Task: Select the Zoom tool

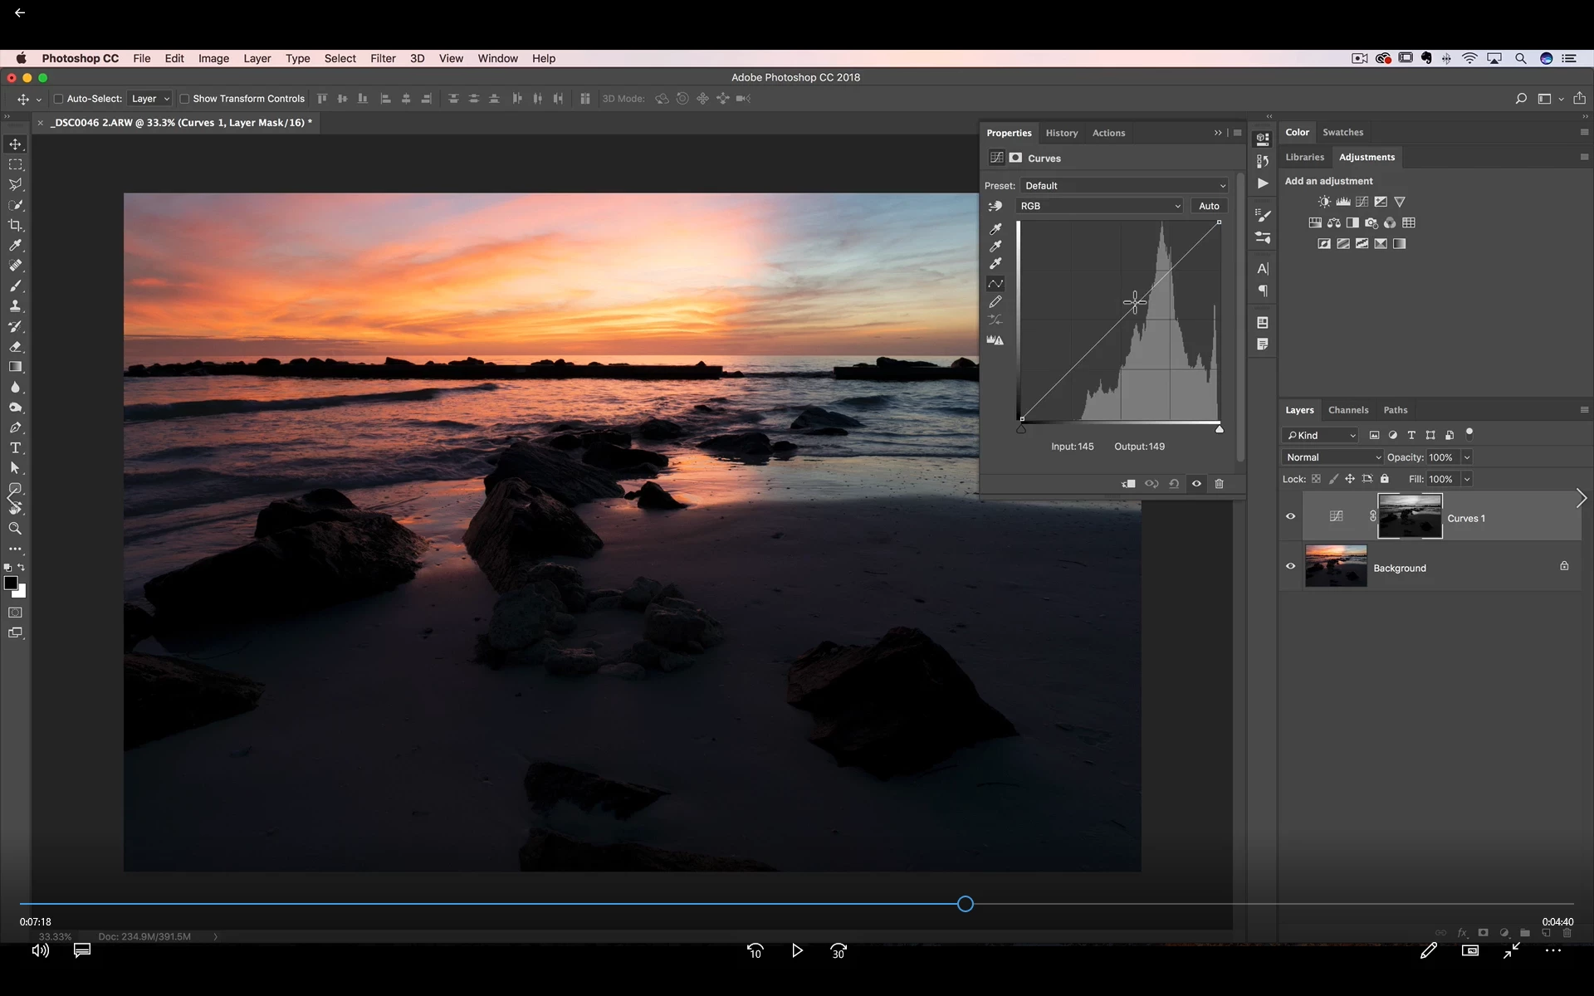Action: [15, 529]
